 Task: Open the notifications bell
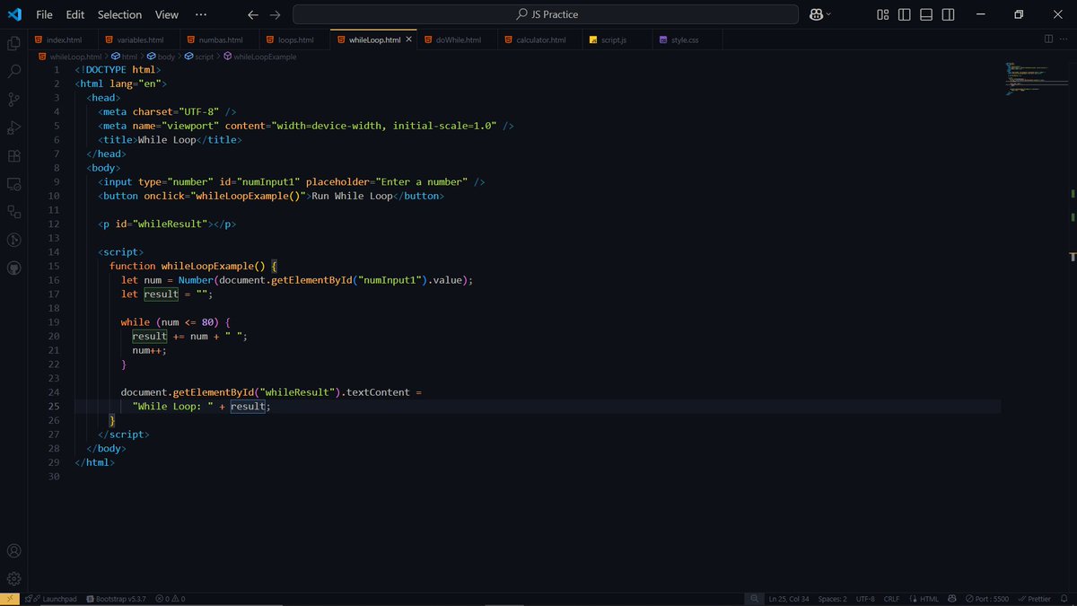tap(1066, 599)
